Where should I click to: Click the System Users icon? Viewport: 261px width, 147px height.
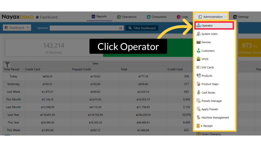coord(198,34)
